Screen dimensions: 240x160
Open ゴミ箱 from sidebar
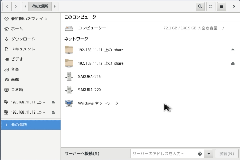(17, 89)
